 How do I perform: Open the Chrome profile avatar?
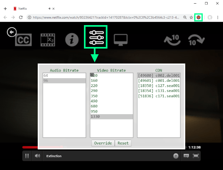(x=210, y=17)
